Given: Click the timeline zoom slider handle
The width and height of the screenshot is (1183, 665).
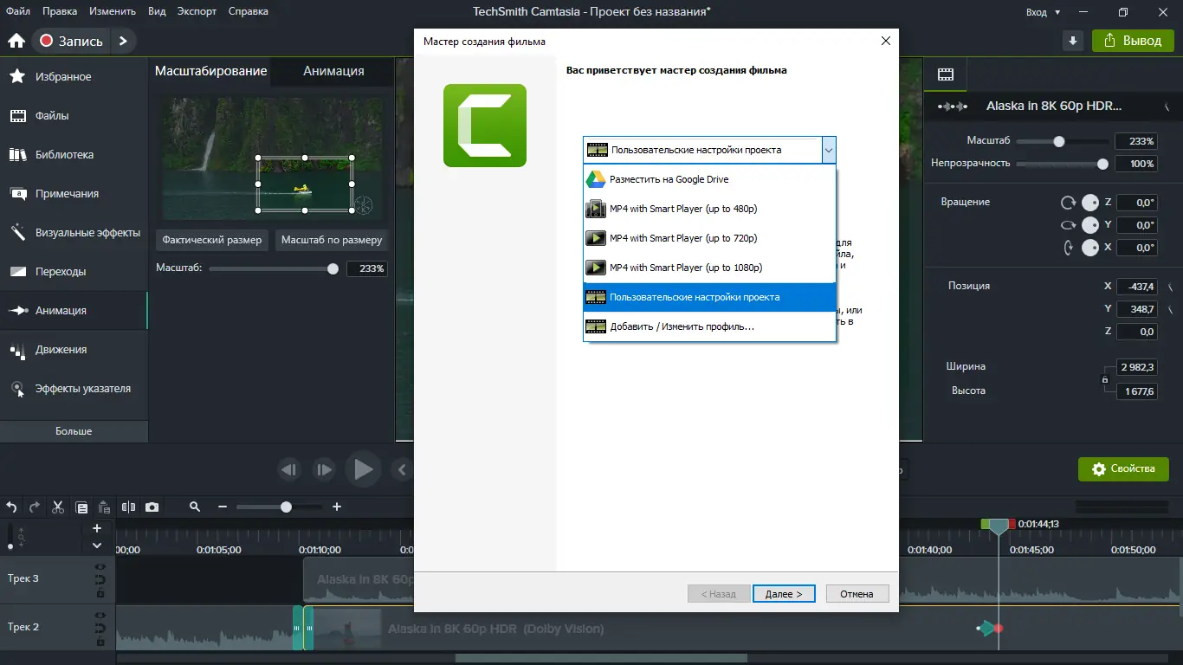Looking at the screenshot, I should (x=286, y=507).
